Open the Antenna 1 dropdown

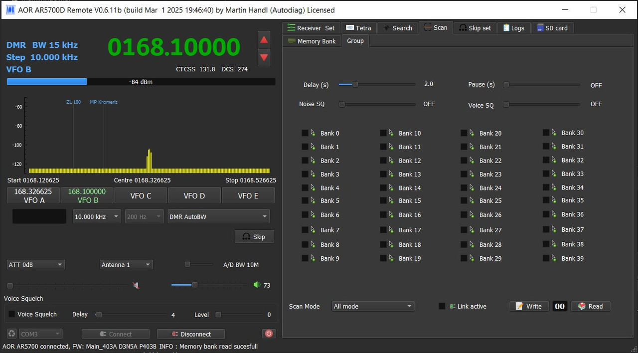coord(126,265)
